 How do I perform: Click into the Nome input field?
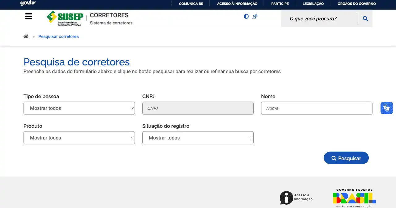316,108
